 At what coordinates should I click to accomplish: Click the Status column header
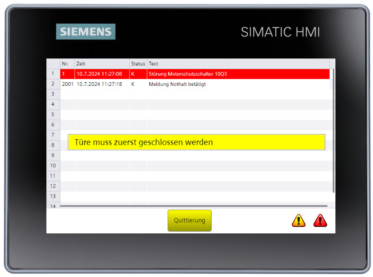[x=138, y=64]
